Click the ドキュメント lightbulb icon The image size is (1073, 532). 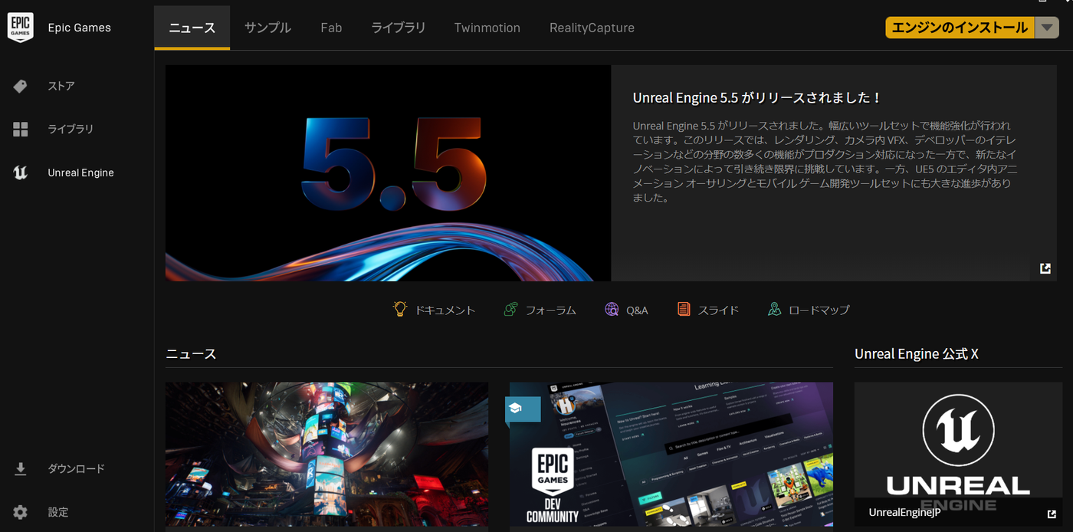399,309
